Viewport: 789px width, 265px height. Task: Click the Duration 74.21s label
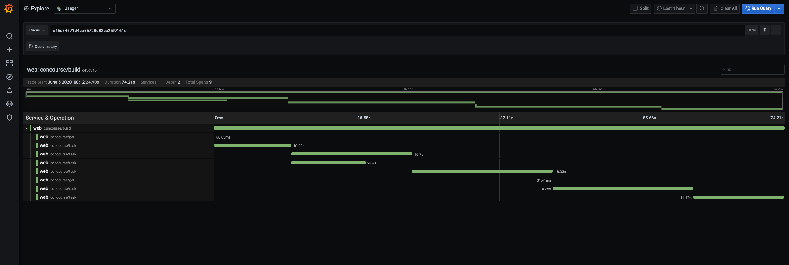tap(120, 82)
